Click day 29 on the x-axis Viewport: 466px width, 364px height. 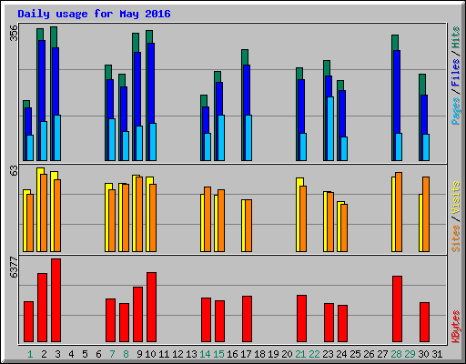tap(410, 354)
